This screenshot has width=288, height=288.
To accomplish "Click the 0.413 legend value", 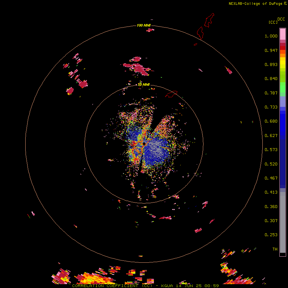I will (x=271, y=192).
